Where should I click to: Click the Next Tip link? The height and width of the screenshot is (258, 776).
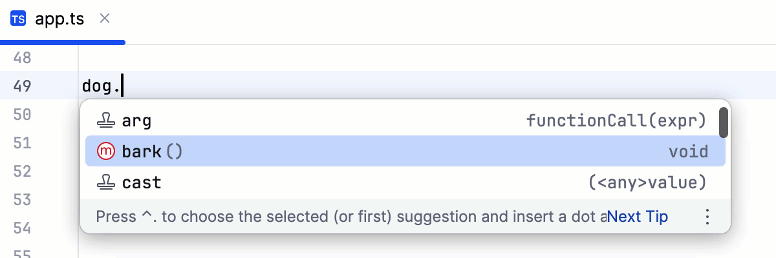pos(638,217)
